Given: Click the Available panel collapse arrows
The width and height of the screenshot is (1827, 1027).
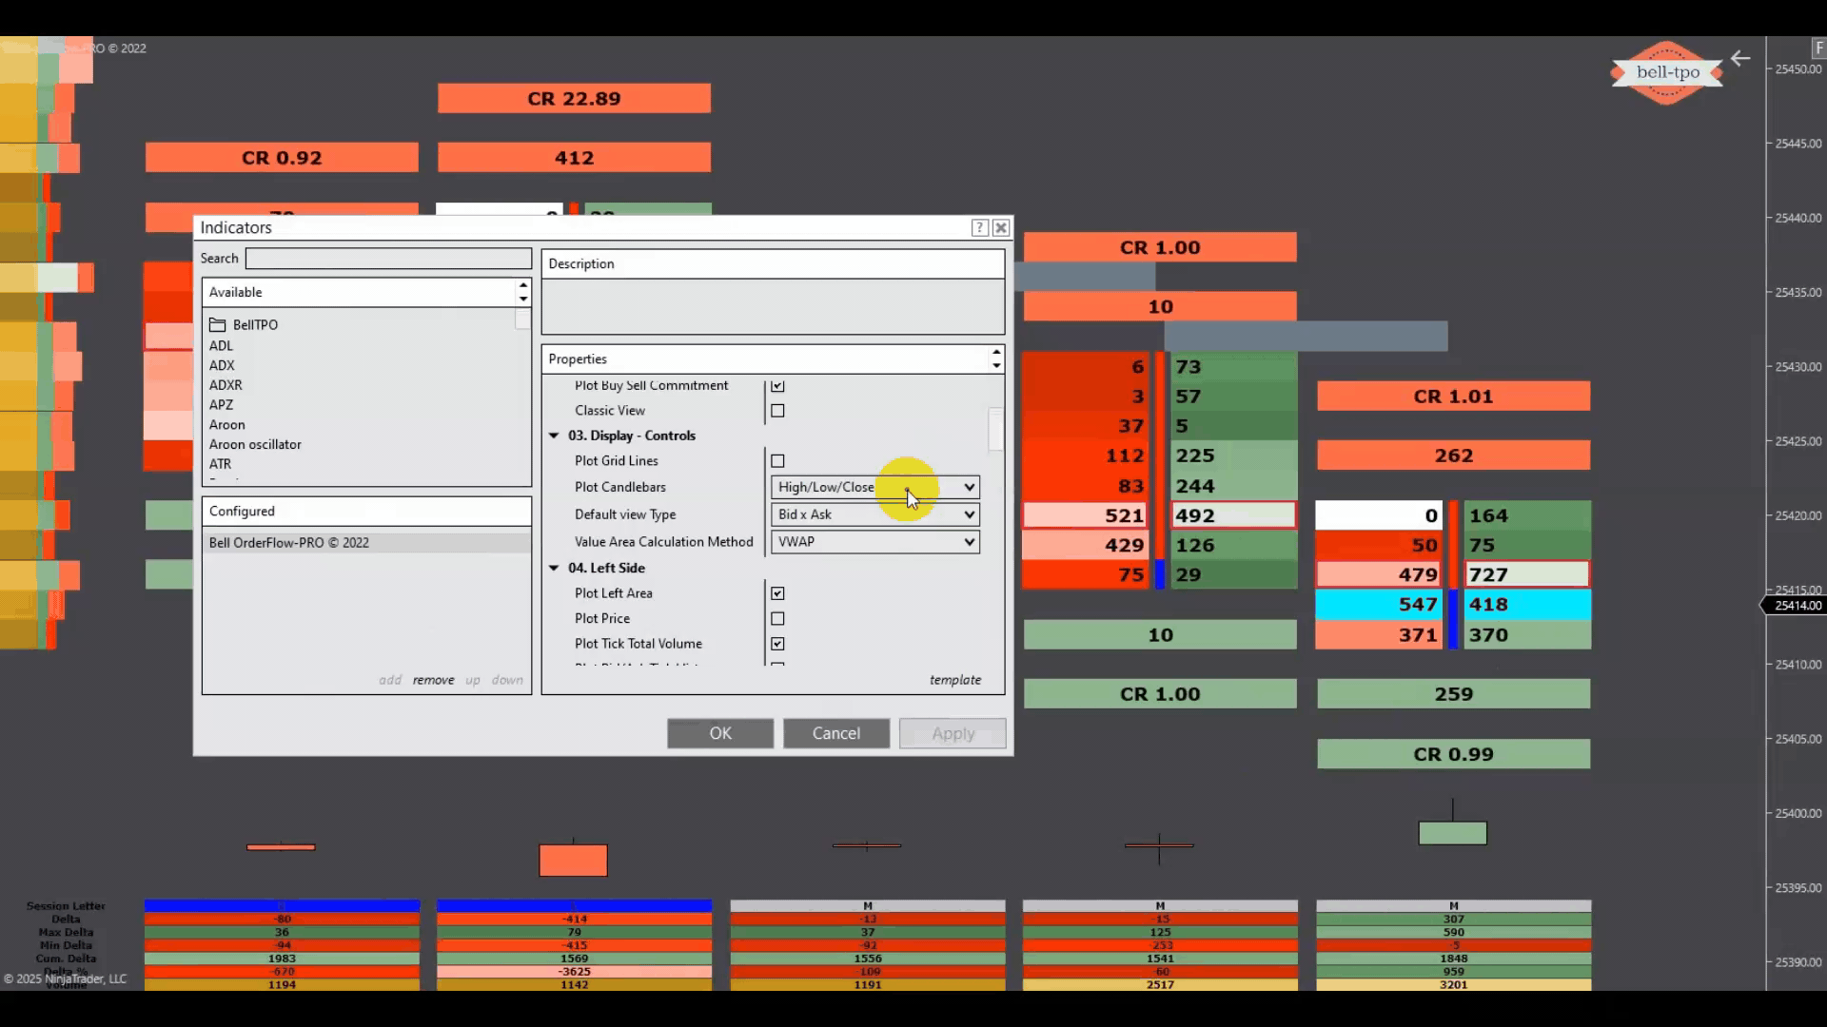Looking at the screenshot, I should (x=522, y=292).
